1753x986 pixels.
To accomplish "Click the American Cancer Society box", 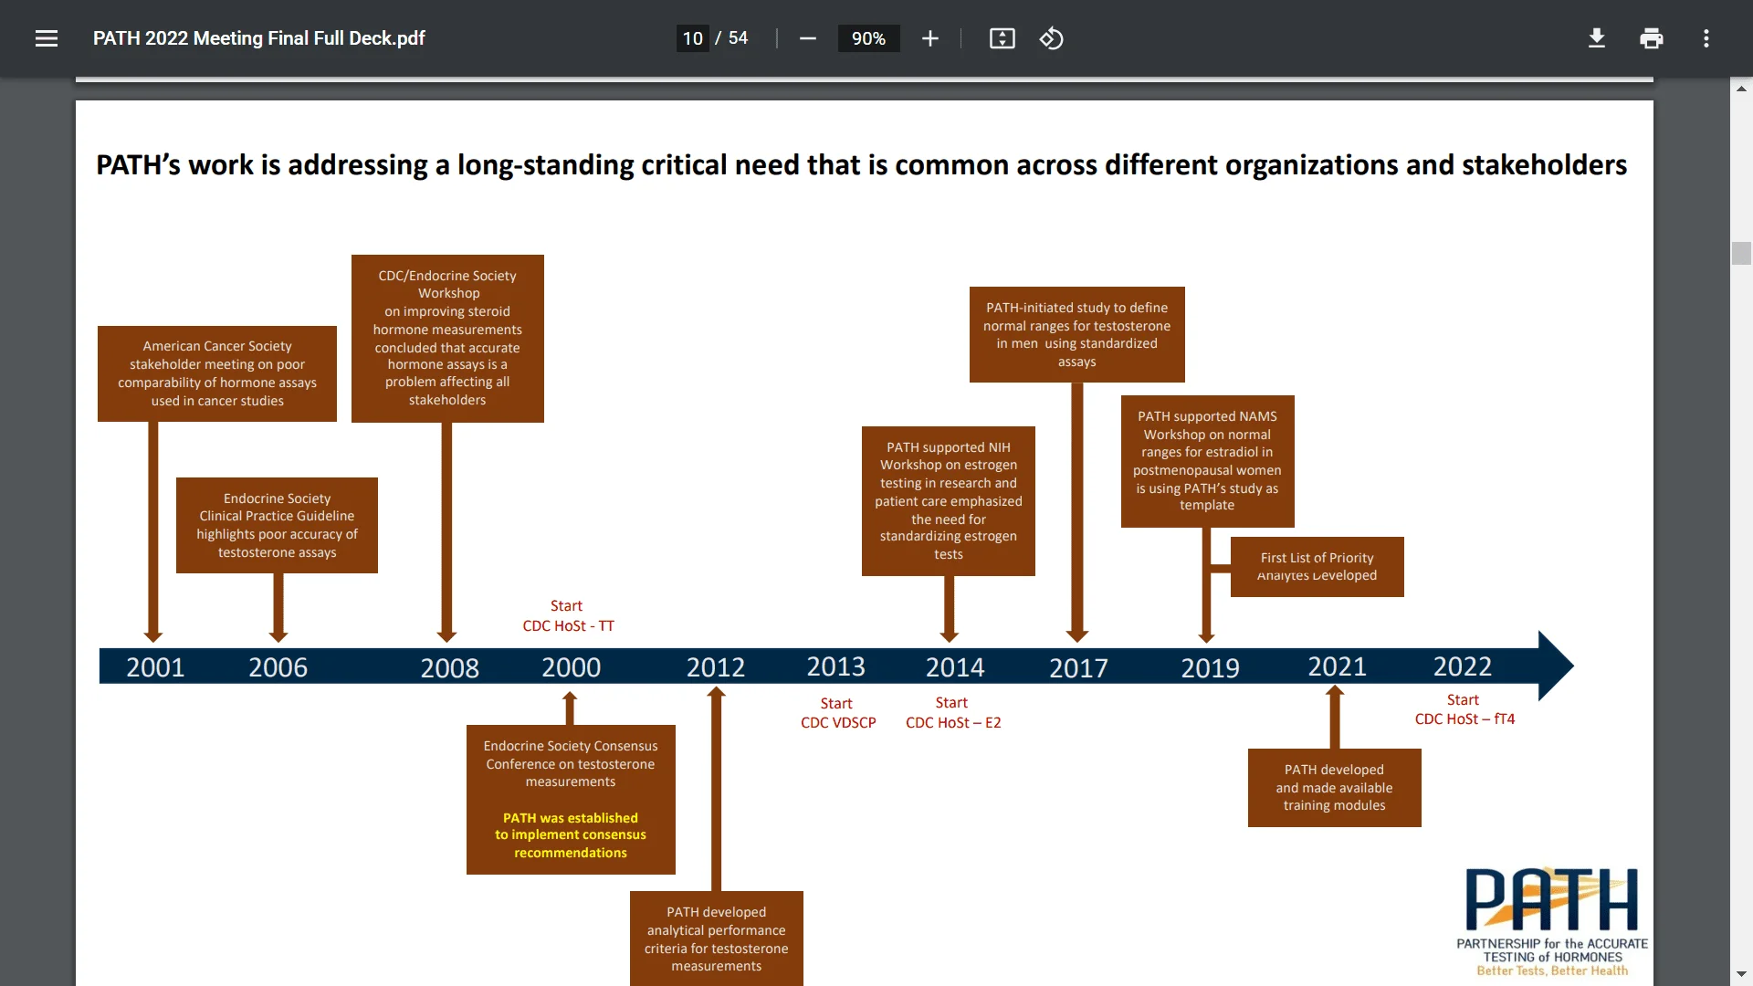I will 217,373.
